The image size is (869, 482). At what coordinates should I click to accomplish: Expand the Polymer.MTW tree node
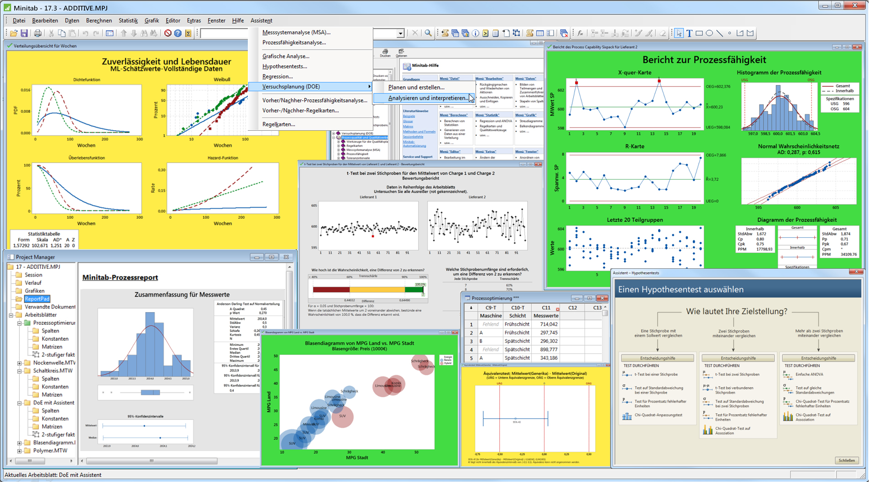coord(19,451)
